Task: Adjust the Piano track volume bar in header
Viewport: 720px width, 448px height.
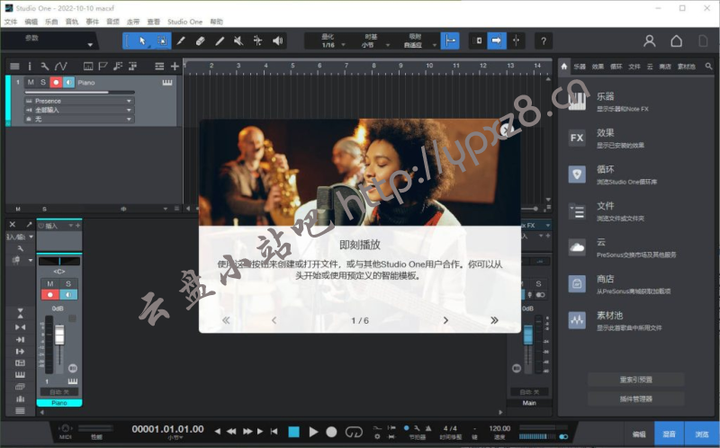Action: pyautogui.click(x=80, y=93)
